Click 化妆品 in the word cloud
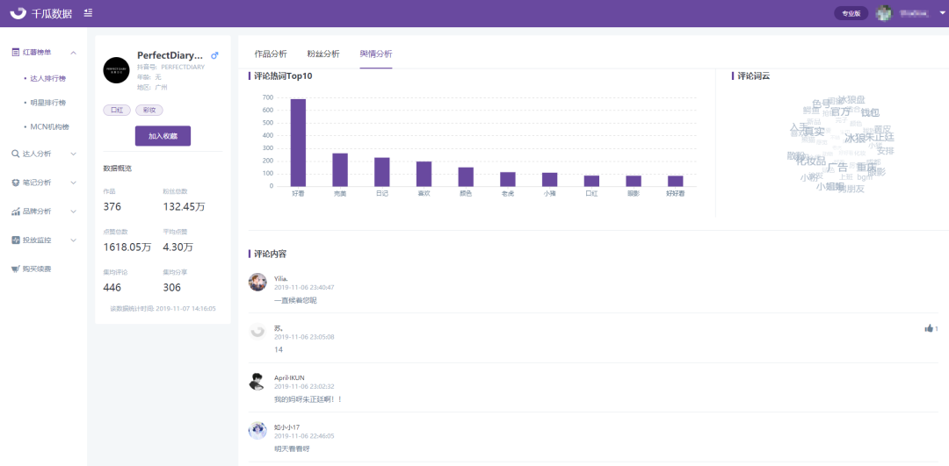Image resolution: width=949 pixels, height=466 pixels. (x=810, y=161)
